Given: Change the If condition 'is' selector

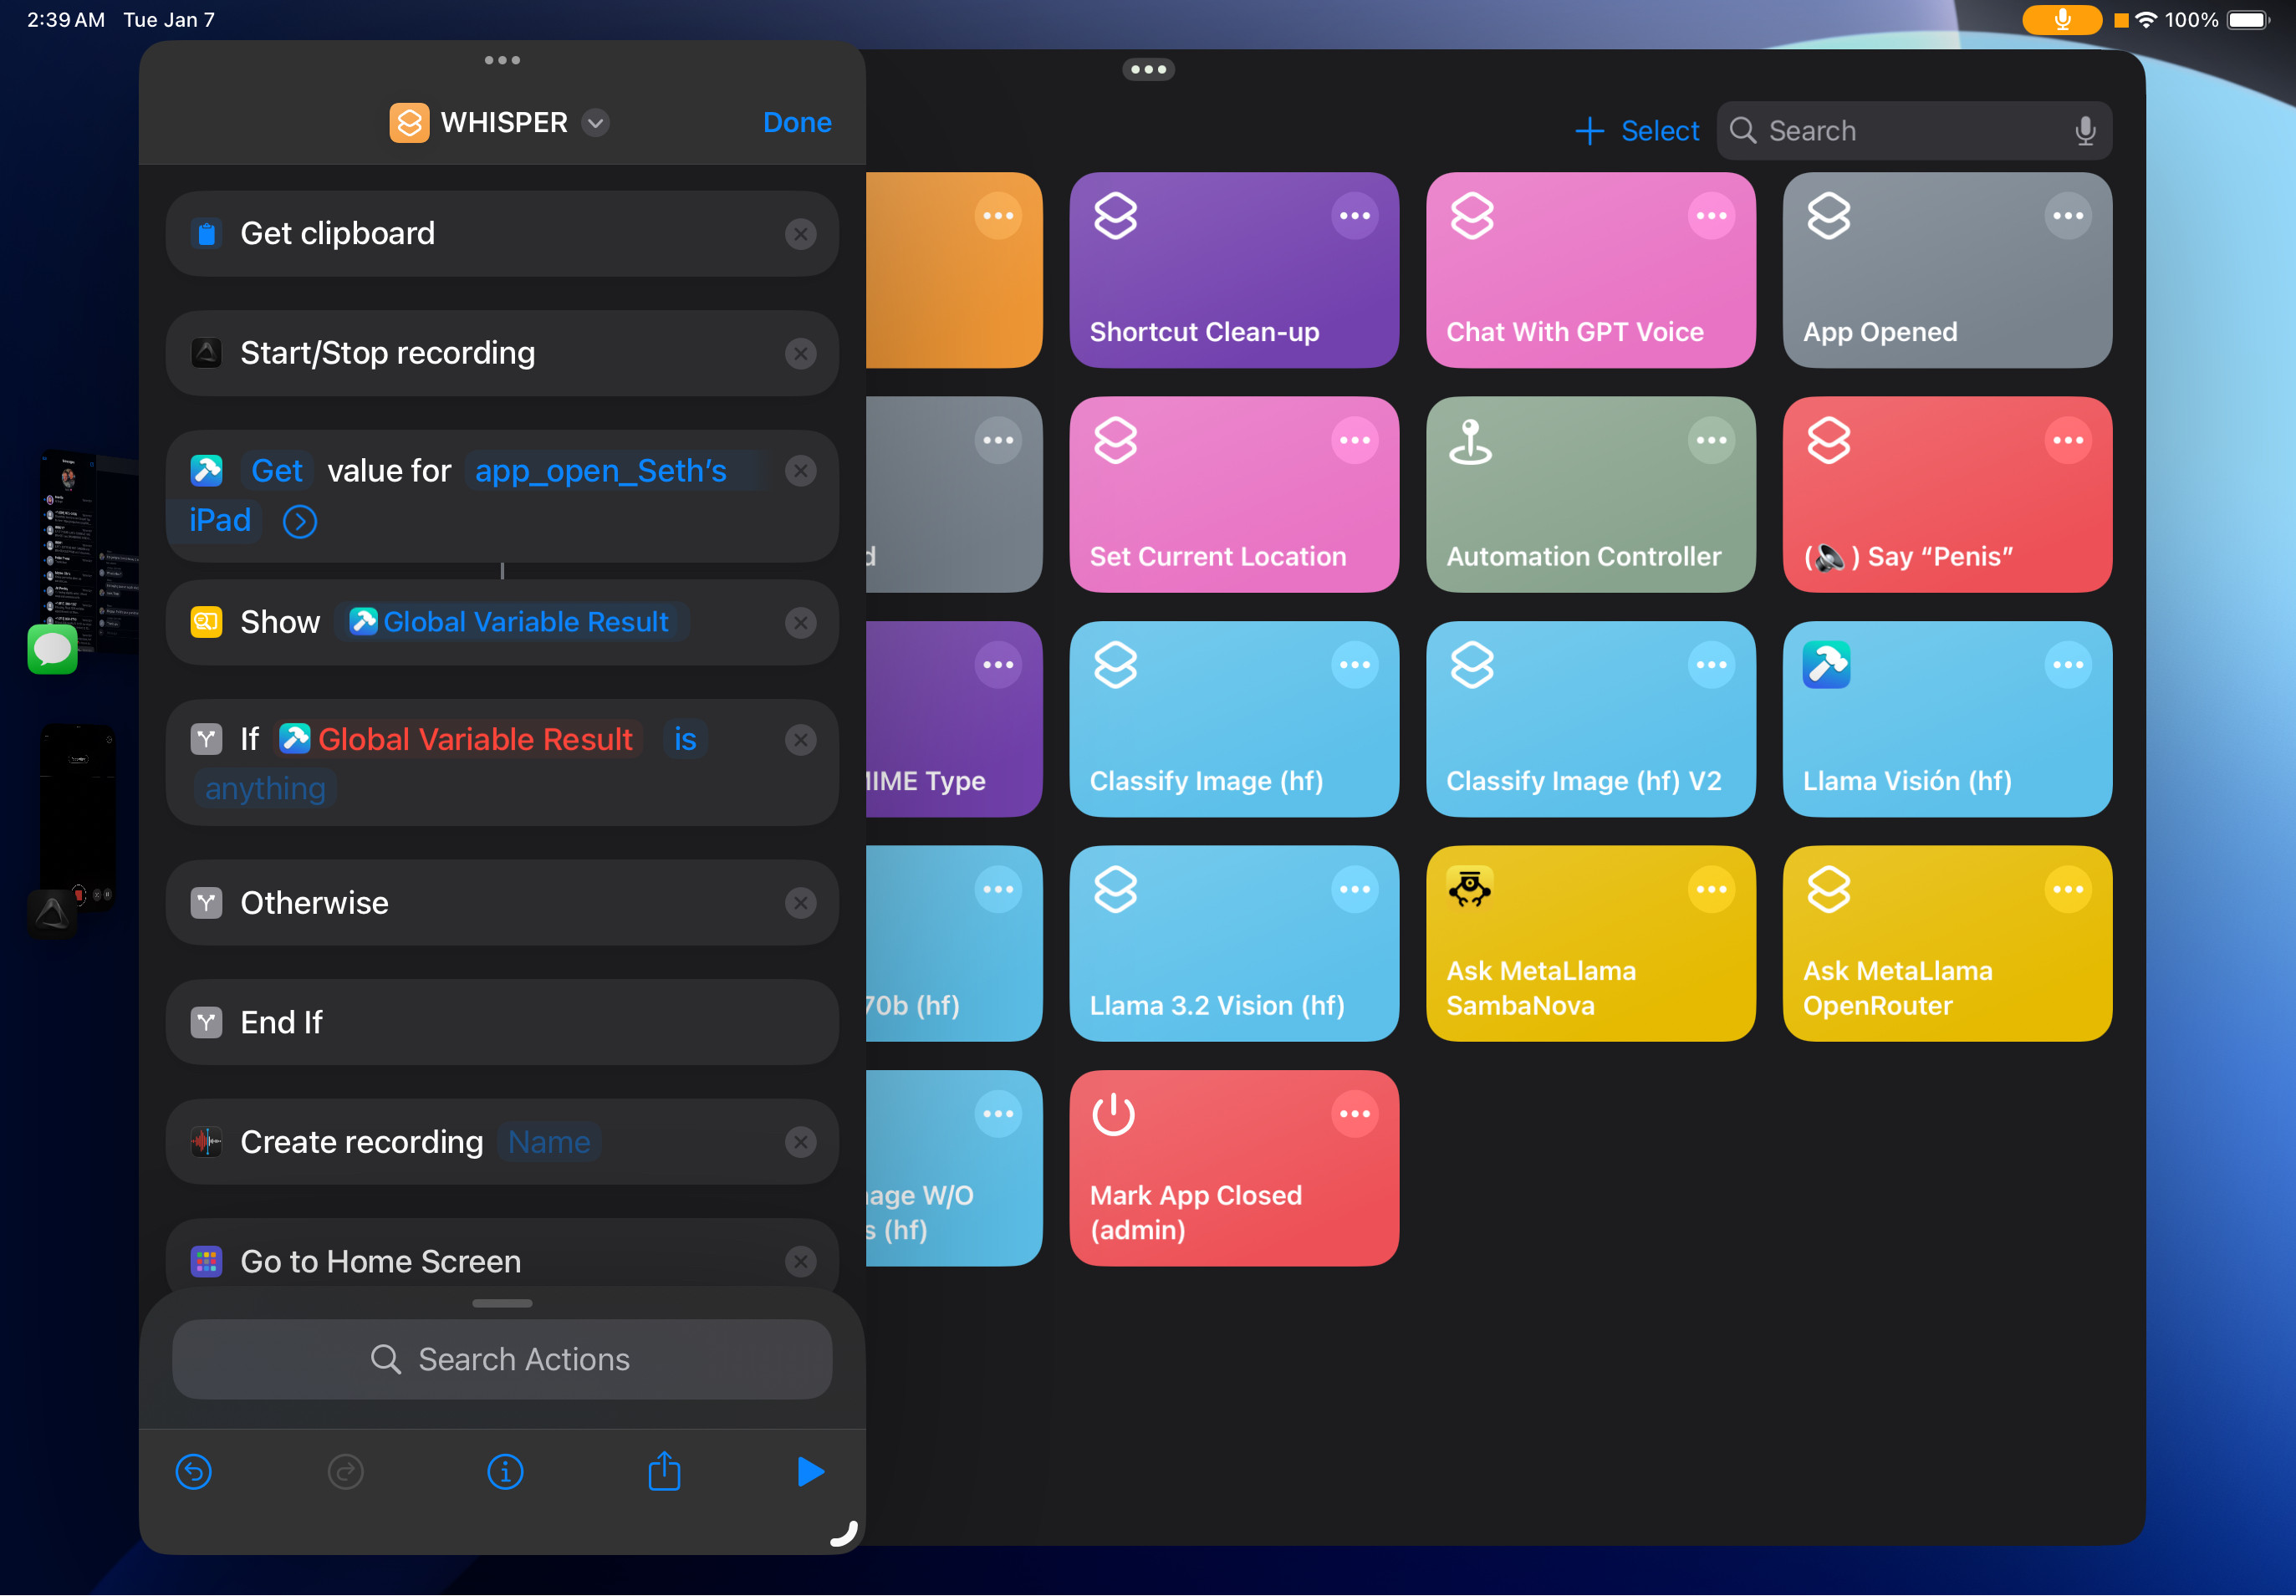Looking at the screenshot, I should (684, 739).
